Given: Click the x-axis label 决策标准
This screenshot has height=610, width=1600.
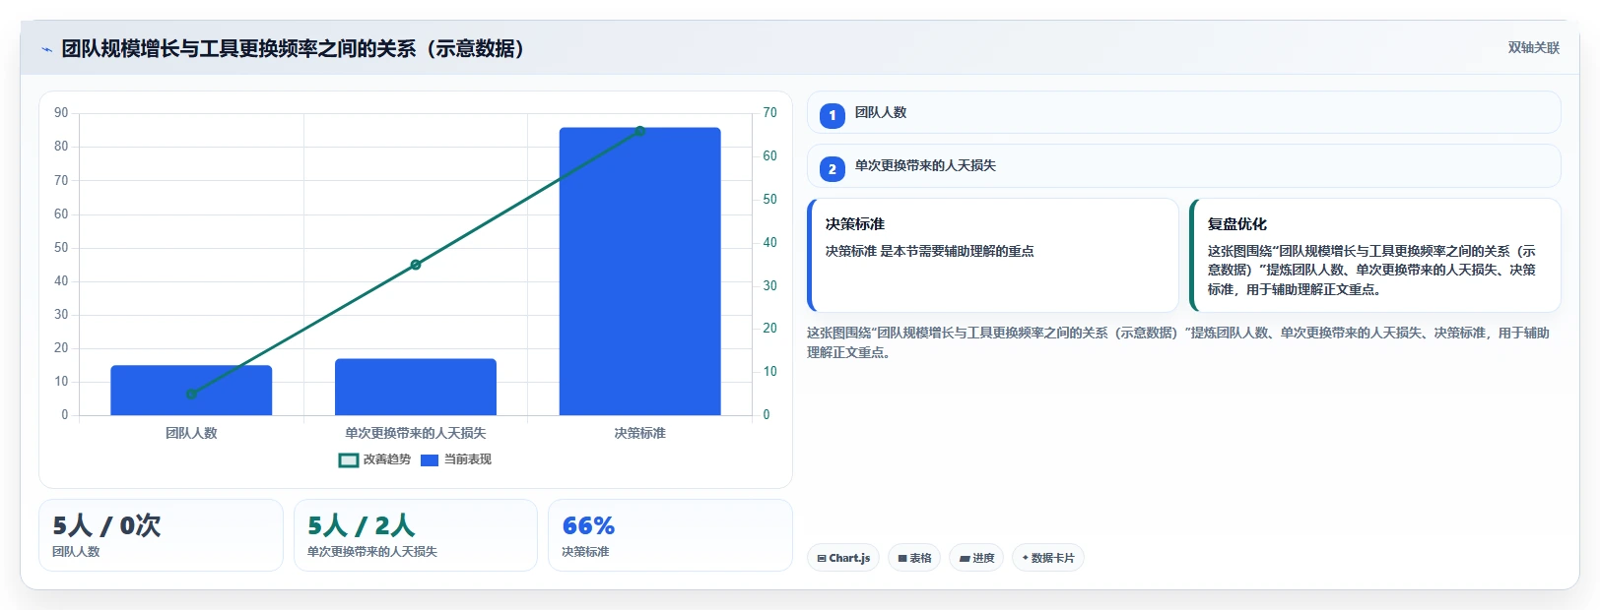Looking at the screenshot, I should (x=640, y=433).
